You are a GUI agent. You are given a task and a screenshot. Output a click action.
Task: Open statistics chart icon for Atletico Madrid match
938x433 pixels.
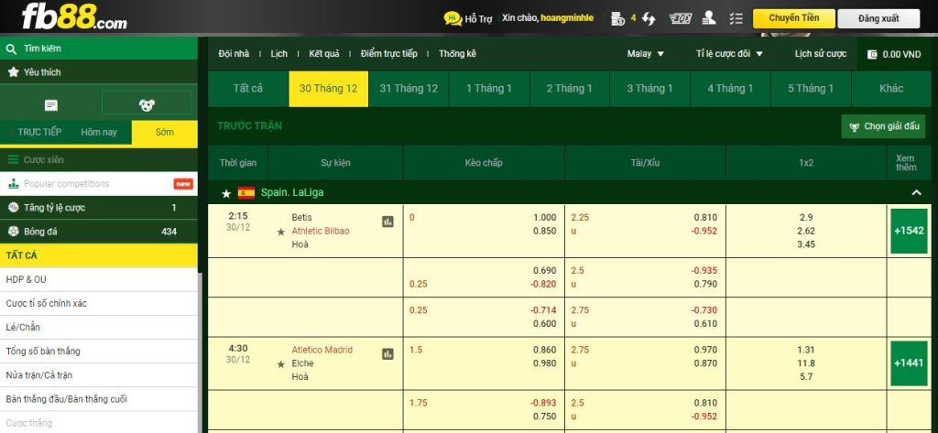click(387, 354)
